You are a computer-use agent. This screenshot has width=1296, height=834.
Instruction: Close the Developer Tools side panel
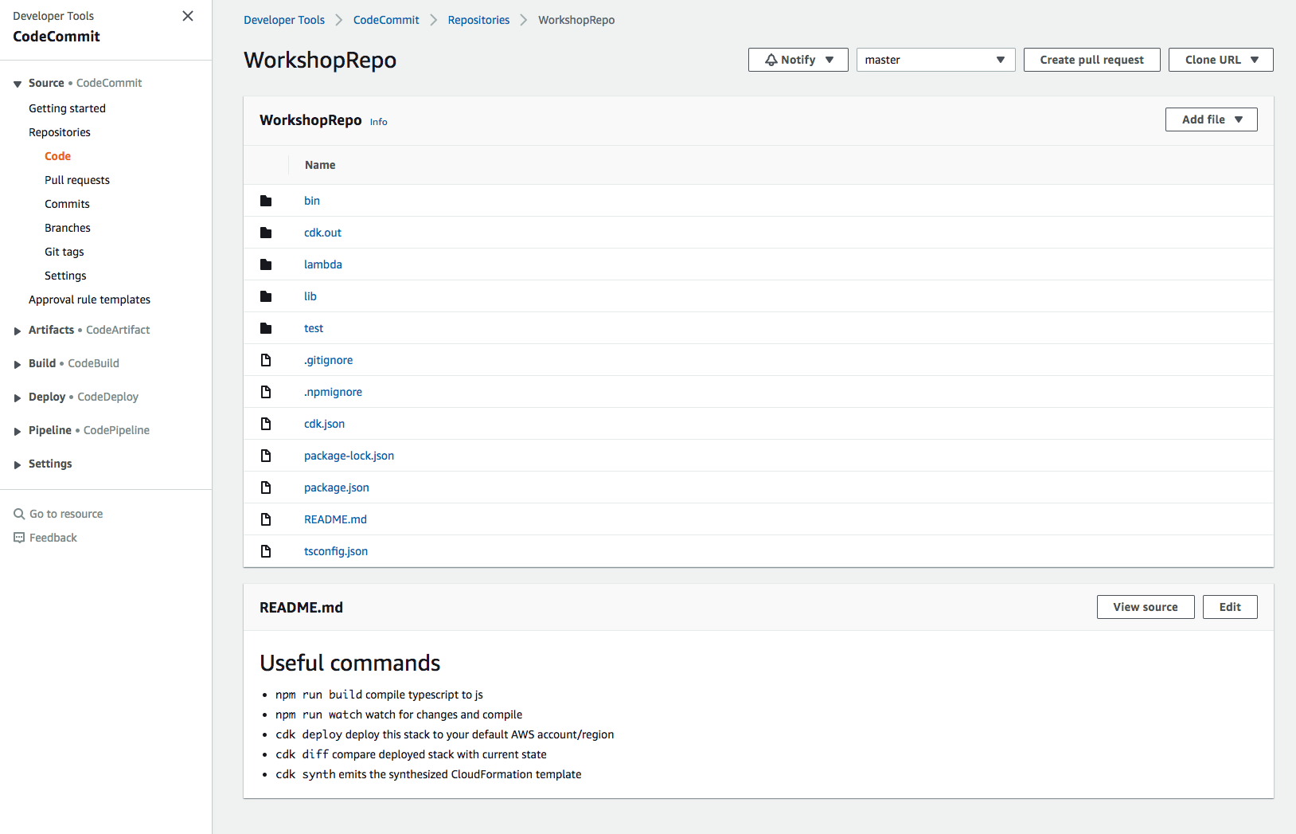pos(188,16)
